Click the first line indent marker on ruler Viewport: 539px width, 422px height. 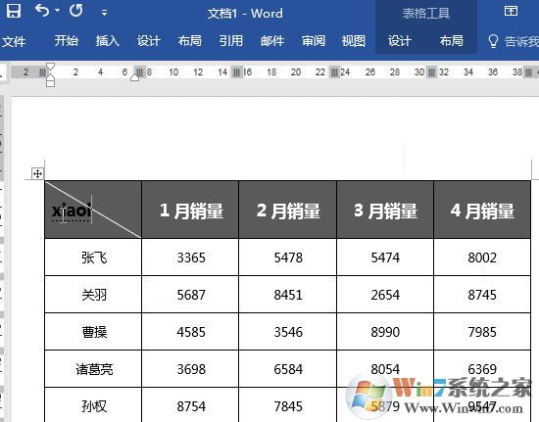(50, 67)
